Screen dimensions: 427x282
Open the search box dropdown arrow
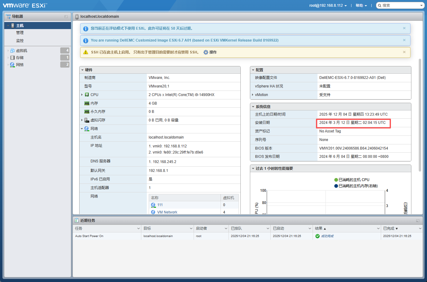coord(421,6)
